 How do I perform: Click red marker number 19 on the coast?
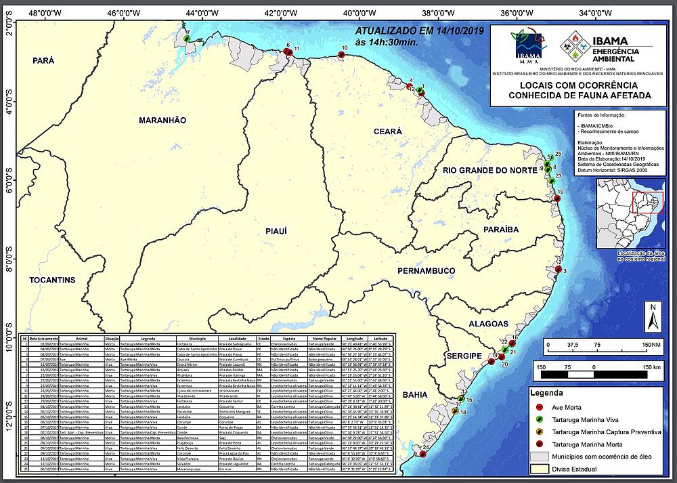[558, 199]
